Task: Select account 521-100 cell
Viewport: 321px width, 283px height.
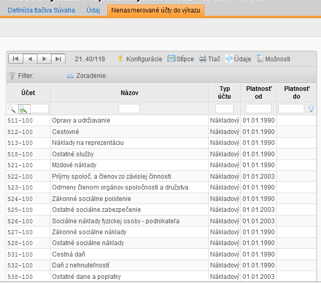Action: point(28,165)
